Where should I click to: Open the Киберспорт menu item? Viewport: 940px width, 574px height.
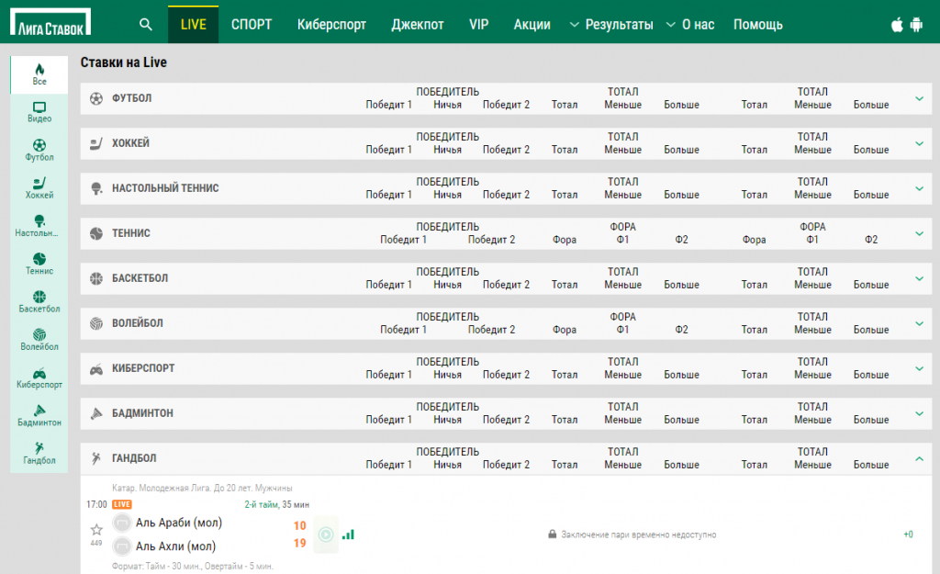[x=331, y=25]
